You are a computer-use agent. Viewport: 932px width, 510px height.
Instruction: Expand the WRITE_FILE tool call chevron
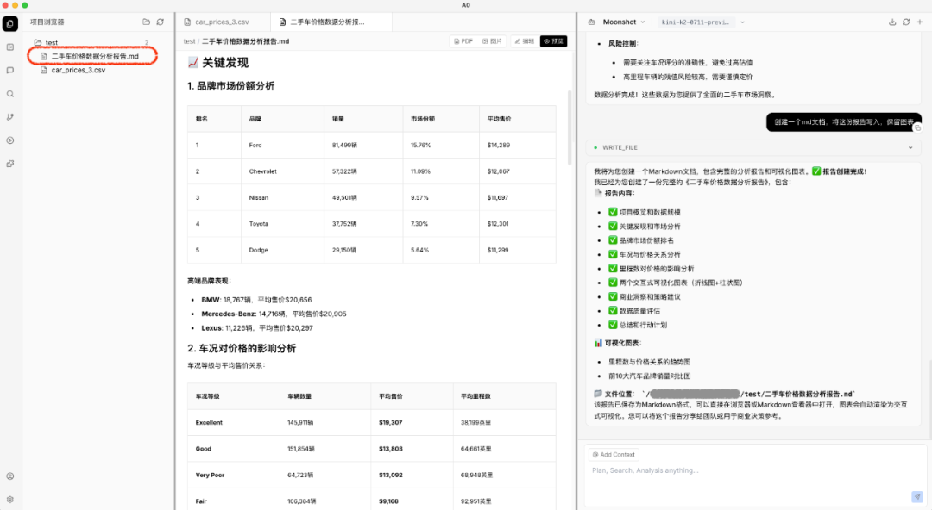(910, 148)
